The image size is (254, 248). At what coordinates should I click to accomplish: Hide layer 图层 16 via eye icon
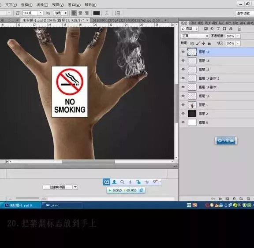183,60
